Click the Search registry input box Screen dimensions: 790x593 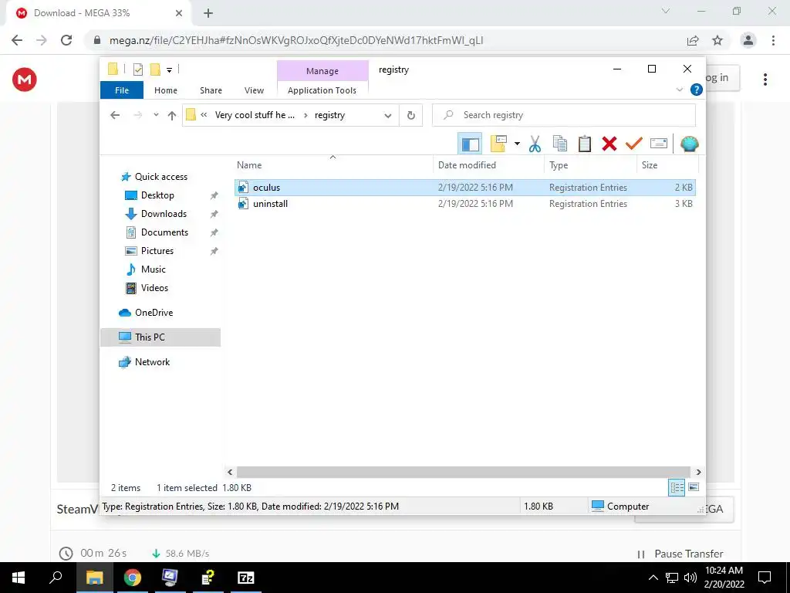coord(564,115)
